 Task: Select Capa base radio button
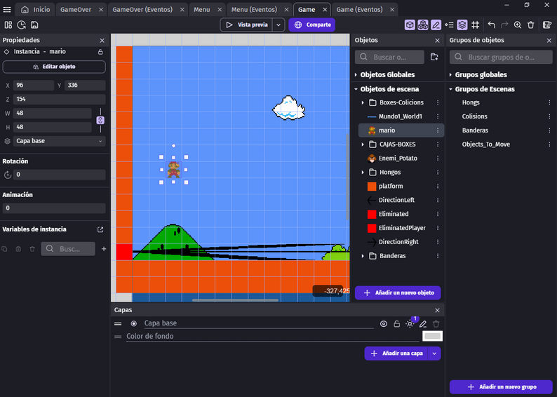pyautogui.click(x=133, y=324)
